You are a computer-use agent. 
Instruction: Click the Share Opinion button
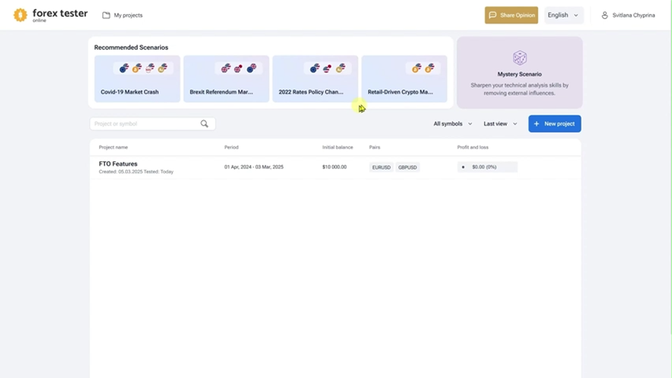pyautogui.click(x=511, y=15)
